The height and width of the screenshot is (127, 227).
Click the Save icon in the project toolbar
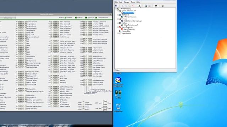(116, 6)
